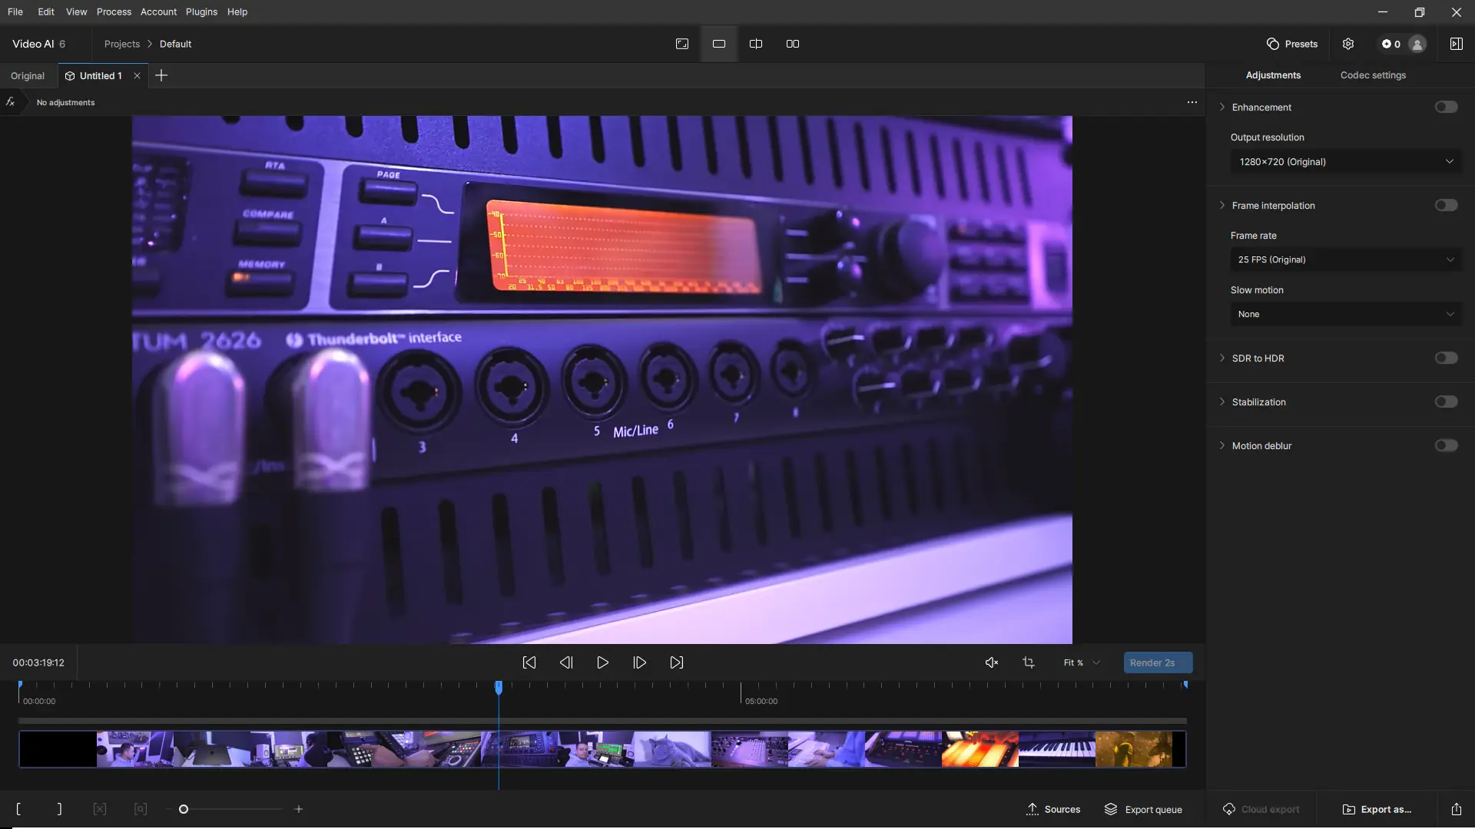Open the Export queue

[x=1143, y=809]
